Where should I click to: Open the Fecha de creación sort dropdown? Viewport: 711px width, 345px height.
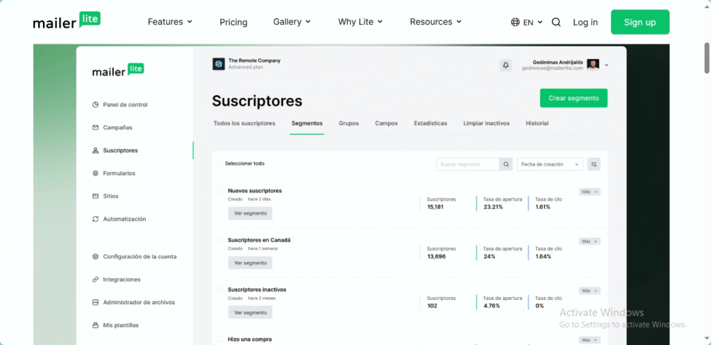click(550, 164)
